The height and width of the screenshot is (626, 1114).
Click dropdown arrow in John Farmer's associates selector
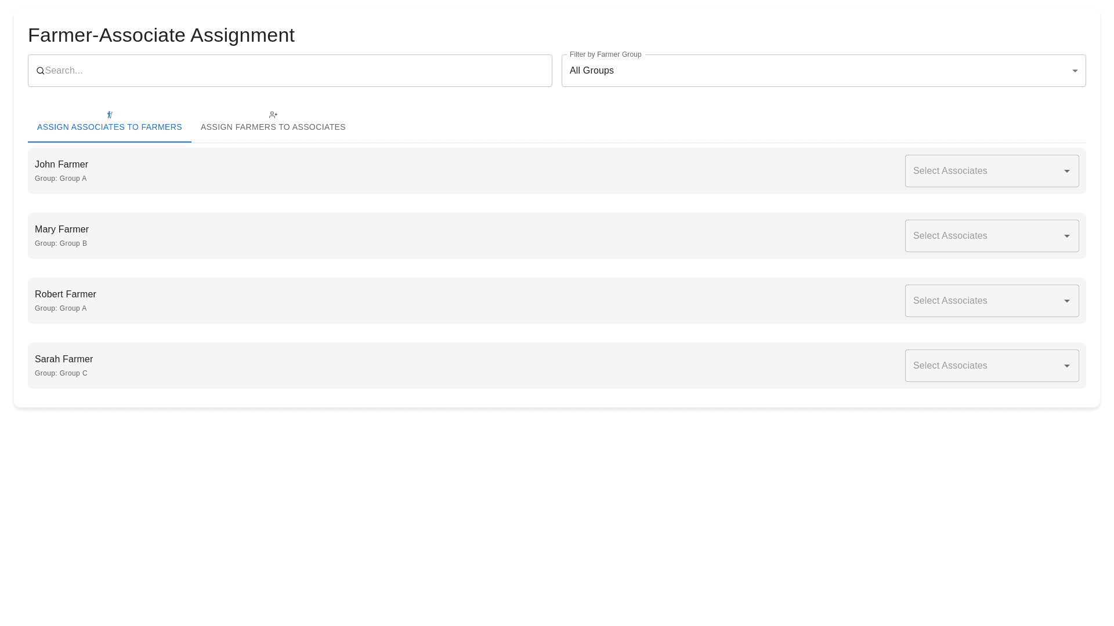click(1066, 171)
